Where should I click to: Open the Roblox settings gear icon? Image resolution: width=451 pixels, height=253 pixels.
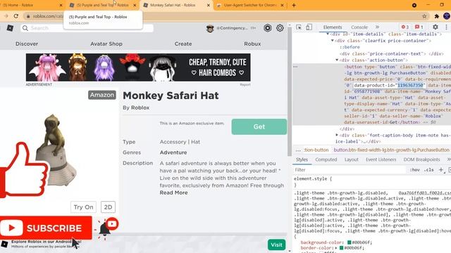(x=280, y=28)
